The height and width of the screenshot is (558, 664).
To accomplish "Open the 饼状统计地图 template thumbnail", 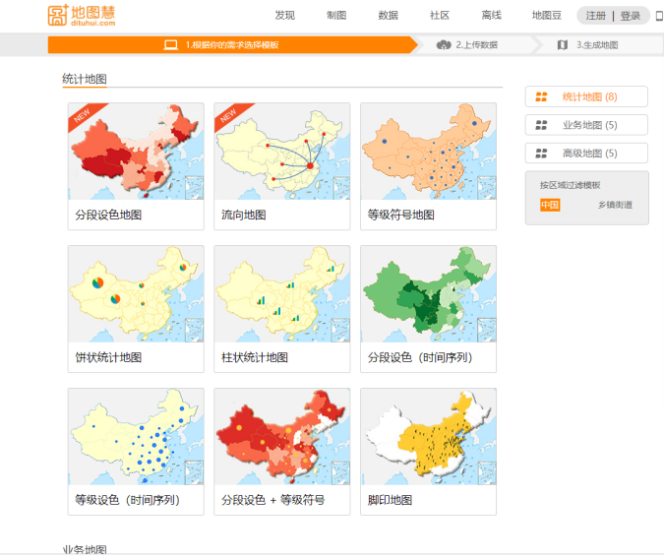I will point(136,294).
